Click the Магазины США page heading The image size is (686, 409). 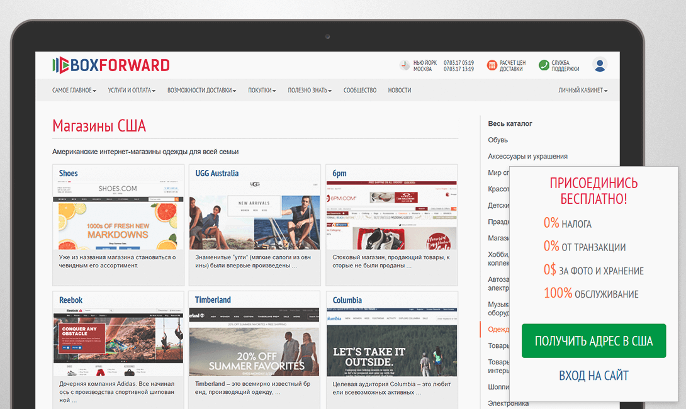point(99,126)
